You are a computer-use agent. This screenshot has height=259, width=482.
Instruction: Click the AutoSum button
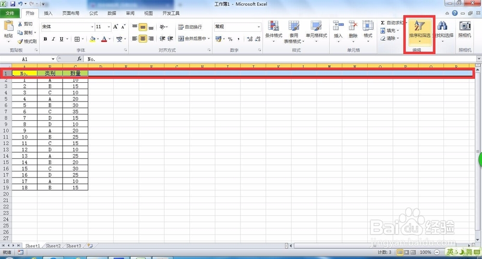[x=392, y=23]
